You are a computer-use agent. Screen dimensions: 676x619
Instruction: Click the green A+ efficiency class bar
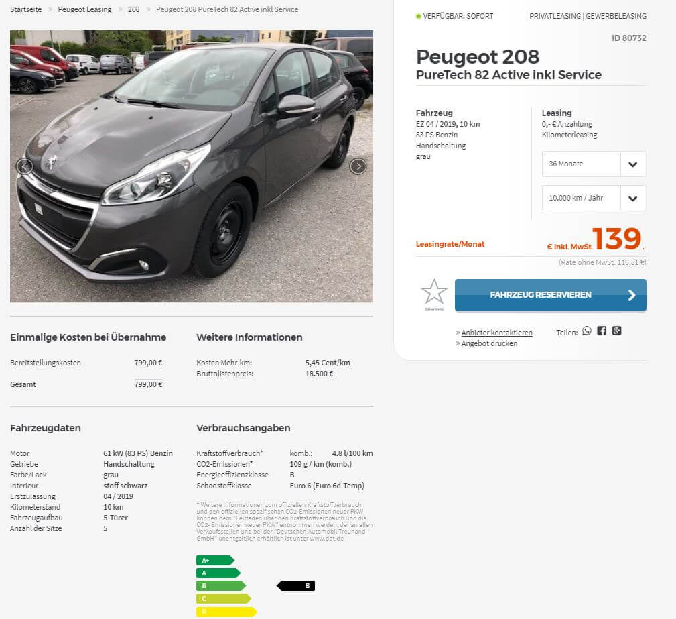(x=215, y=560)
